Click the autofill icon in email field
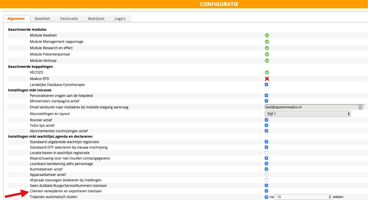The width and height of the screenshot is (368, 201). [x=360, y=107]
